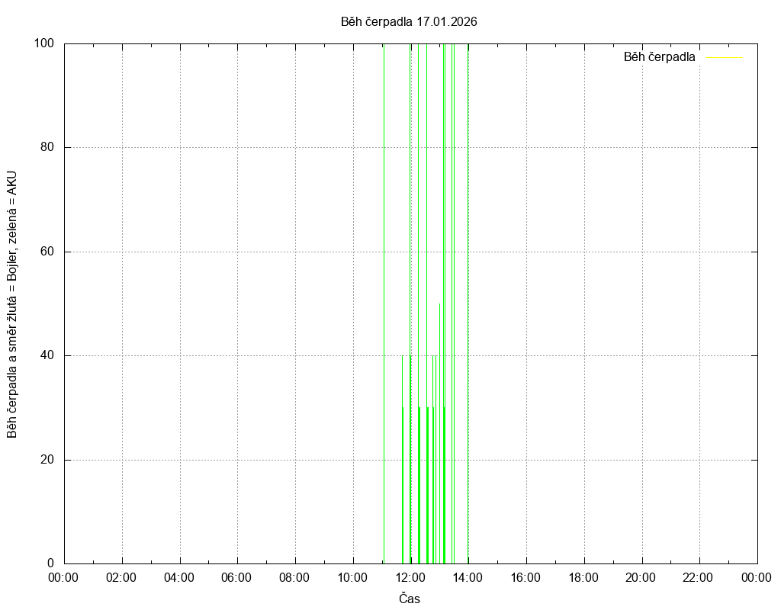Click the 20 value on y-axis
Screen dimensions: 781x610
click(x=47, y=460)
